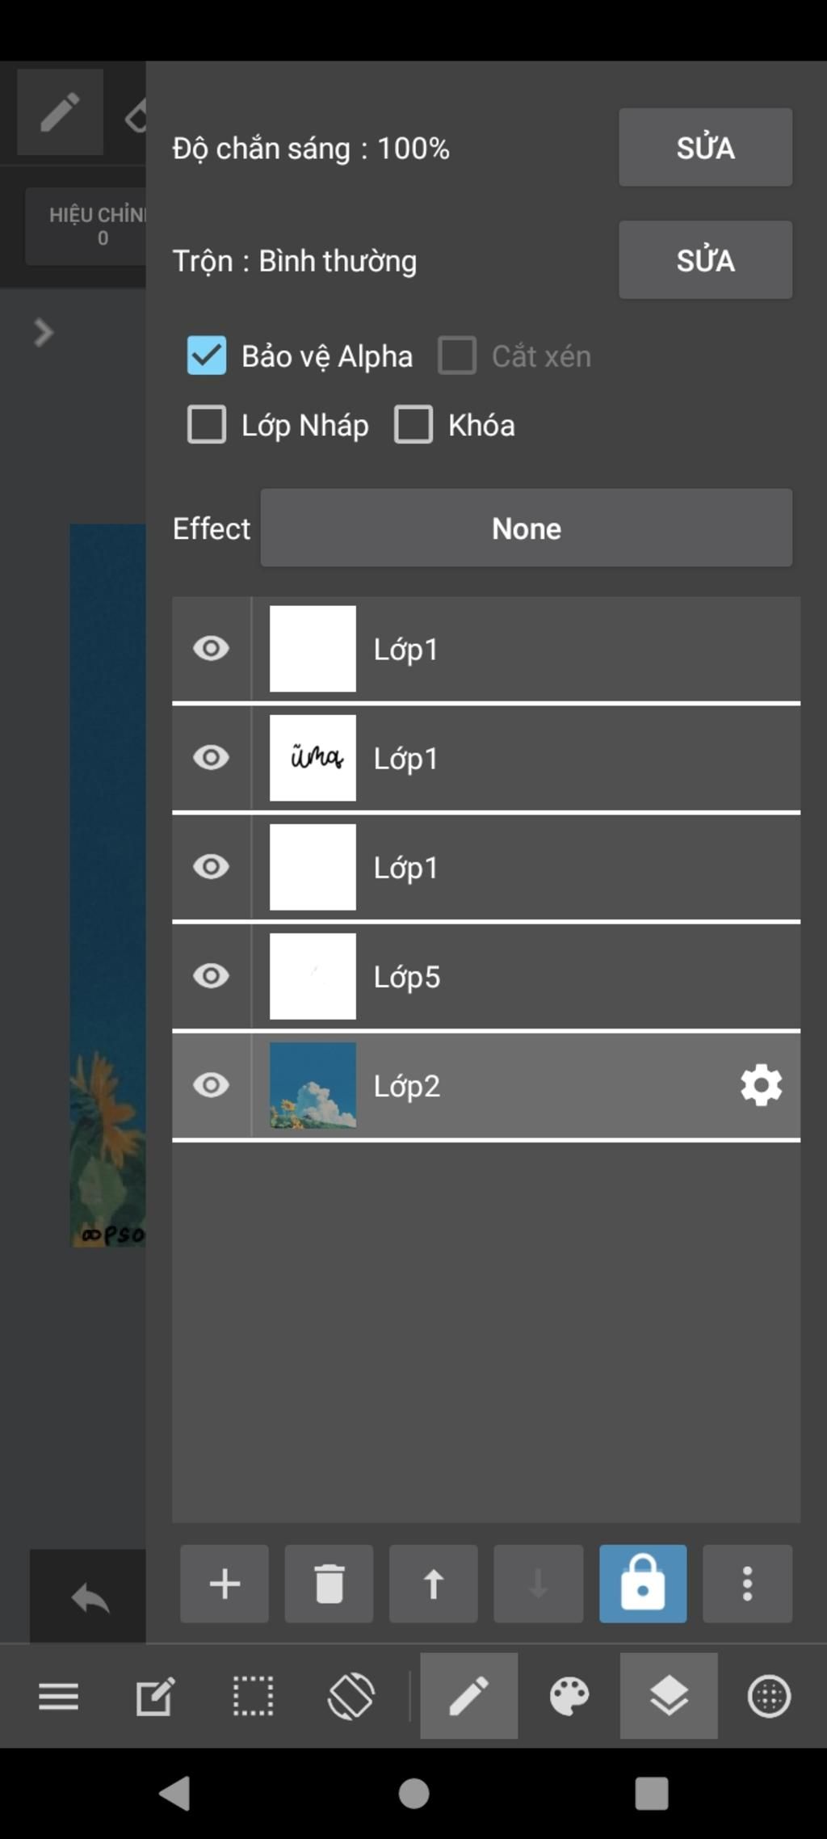This screenshot has width=827, height=1839.
Task: Move layer up with arrow icon
Action: click(x=434, y=1584)
